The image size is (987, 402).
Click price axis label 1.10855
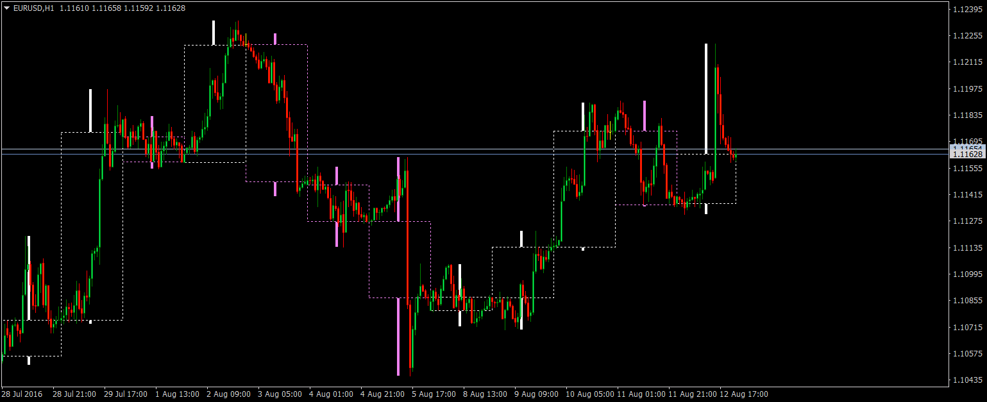(968, 301)
